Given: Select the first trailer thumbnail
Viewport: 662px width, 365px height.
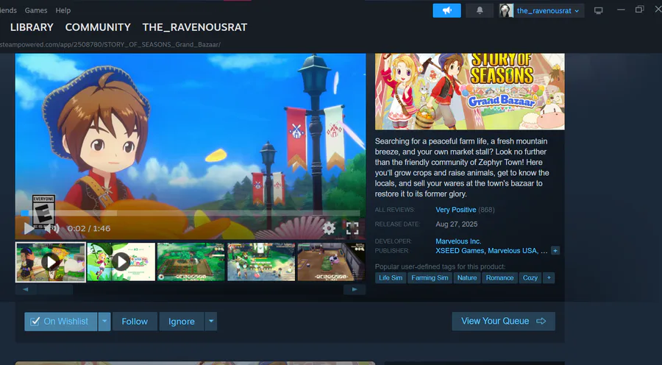Looking at the screenshot, I should point(51,262).
